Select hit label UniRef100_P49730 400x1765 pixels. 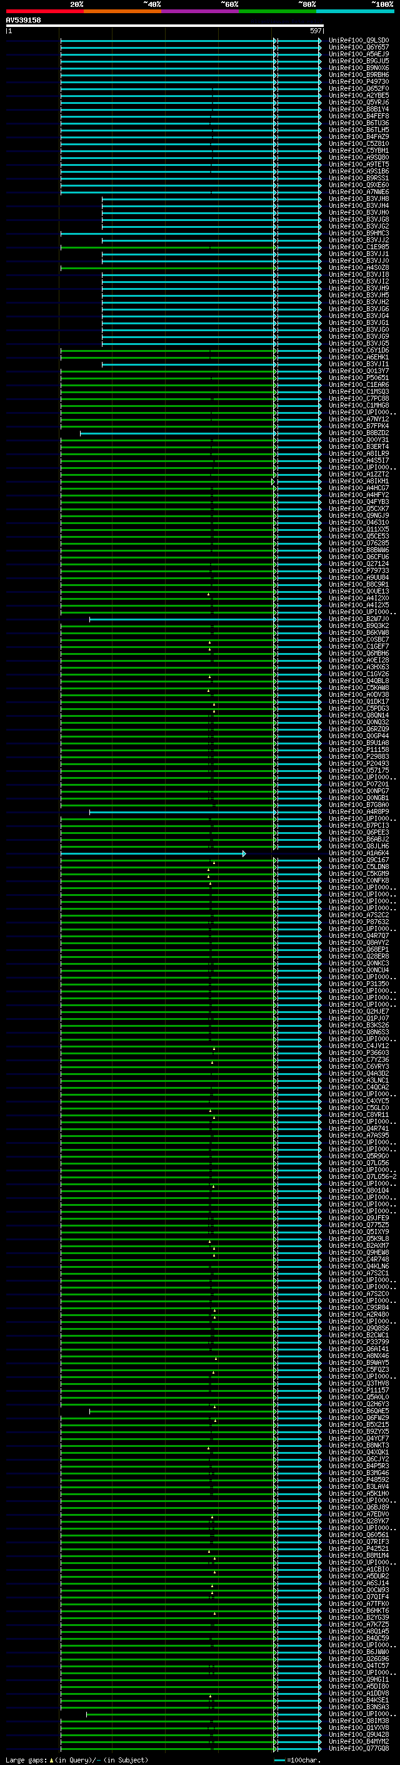[358, 81]
